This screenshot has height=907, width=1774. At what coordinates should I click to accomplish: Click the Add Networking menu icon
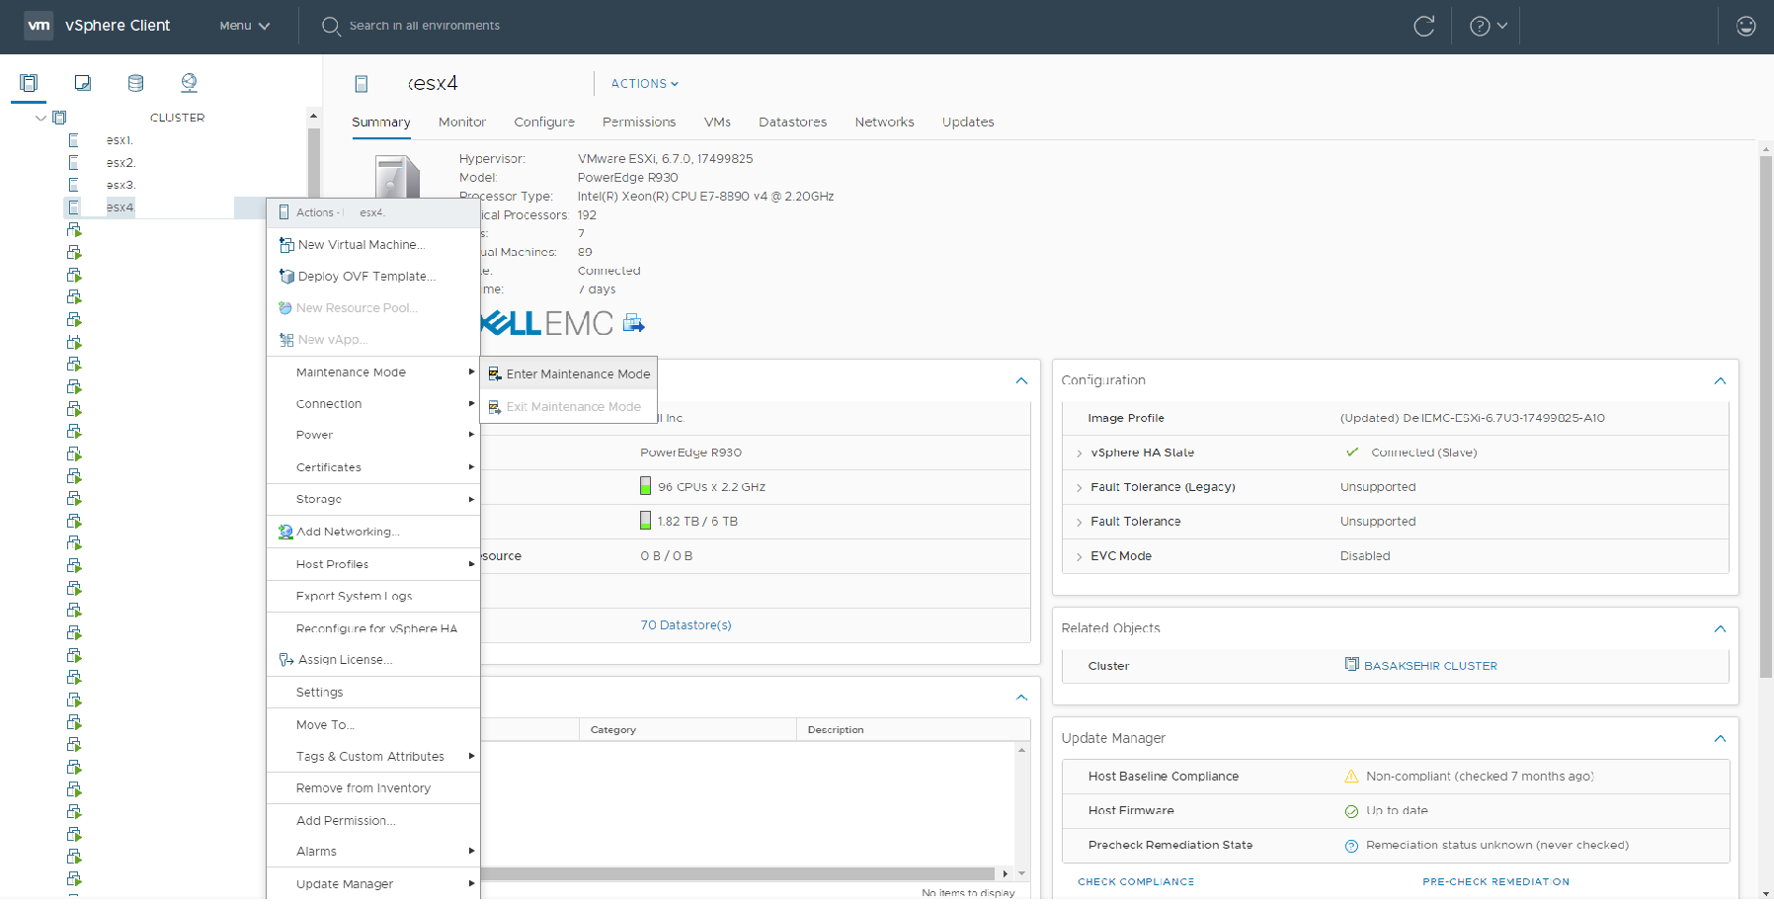pos(285,532)
